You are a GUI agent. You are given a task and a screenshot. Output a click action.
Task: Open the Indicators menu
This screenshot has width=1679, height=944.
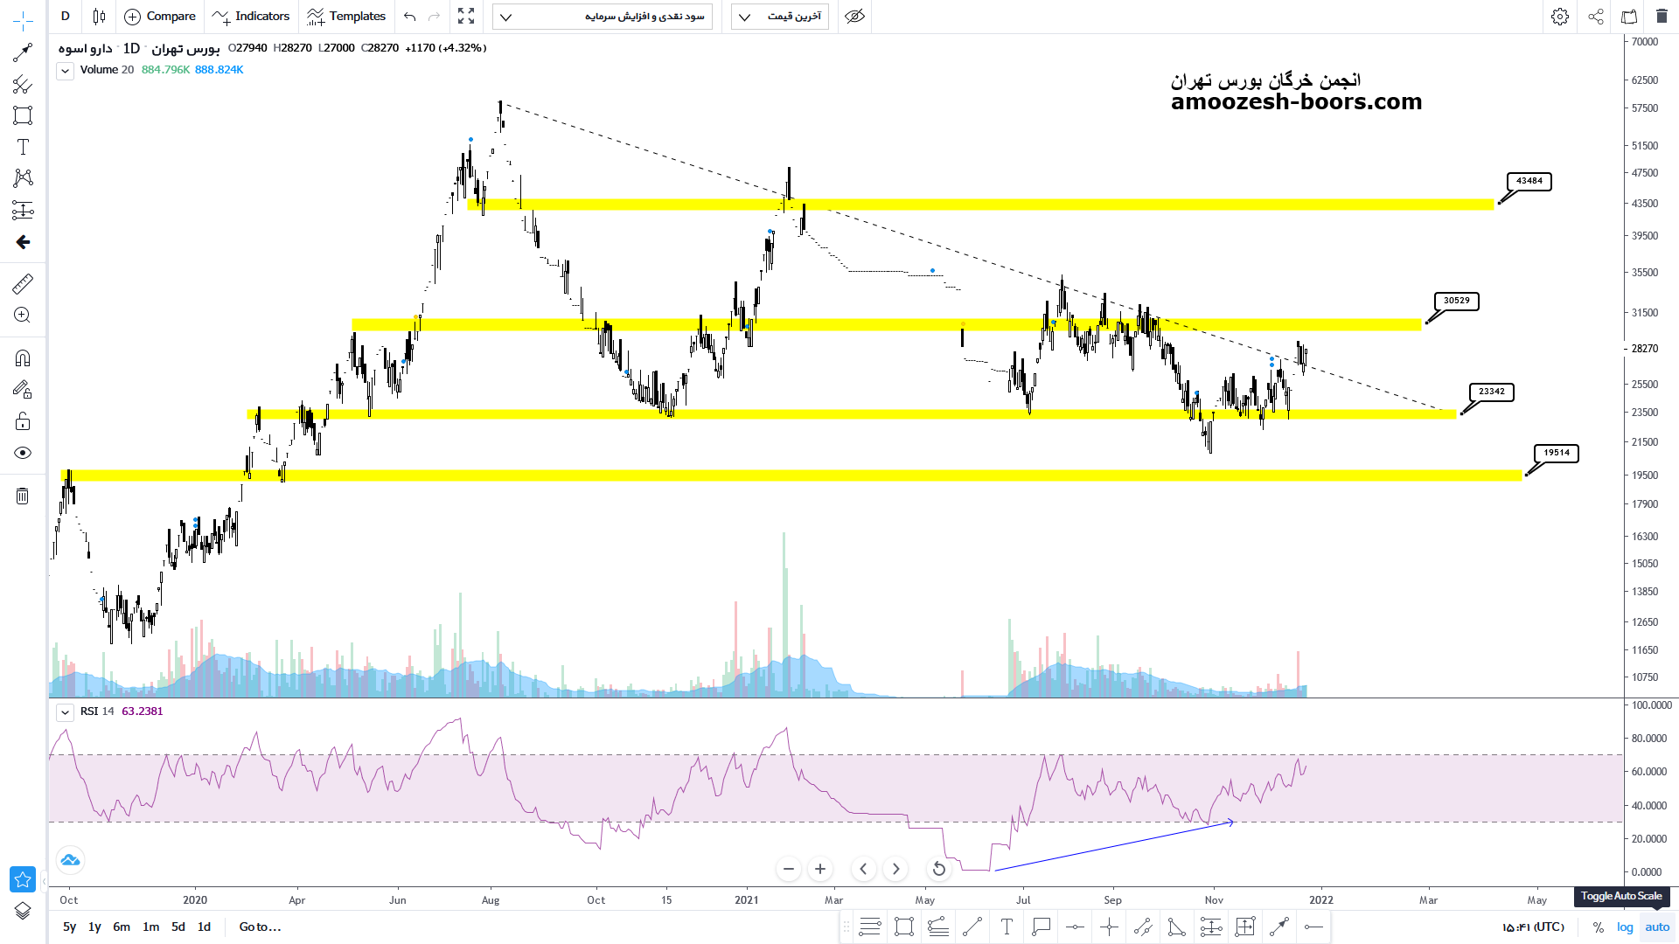point(251,17)
